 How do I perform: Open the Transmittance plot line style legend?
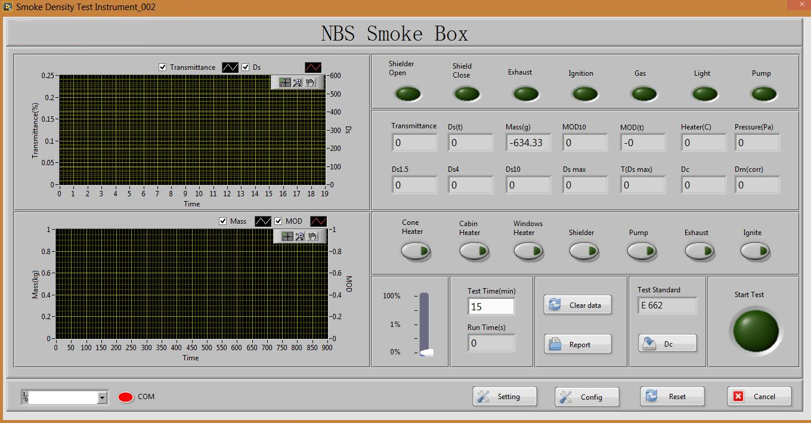(230, 67)
